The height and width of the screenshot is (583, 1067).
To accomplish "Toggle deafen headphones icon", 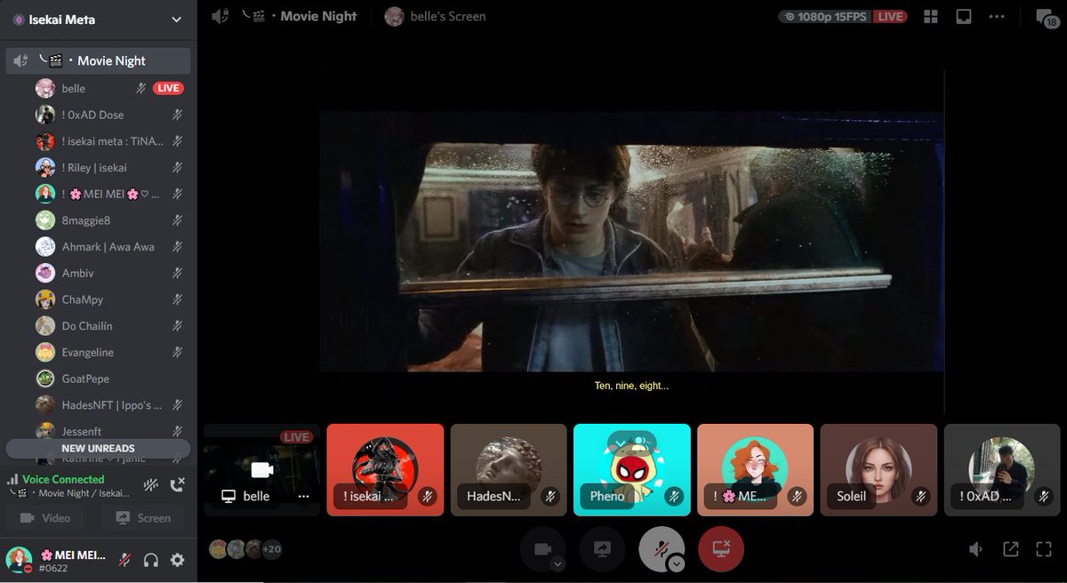I will (x=151, y=560).
